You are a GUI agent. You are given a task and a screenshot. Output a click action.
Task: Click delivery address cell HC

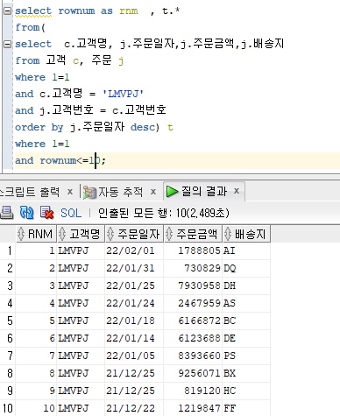point(246,391)
